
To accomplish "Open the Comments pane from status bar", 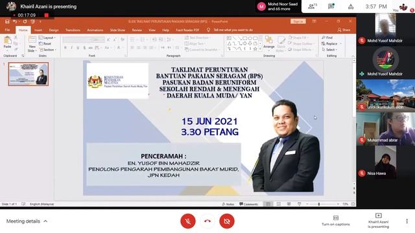I will click(248, 205).
